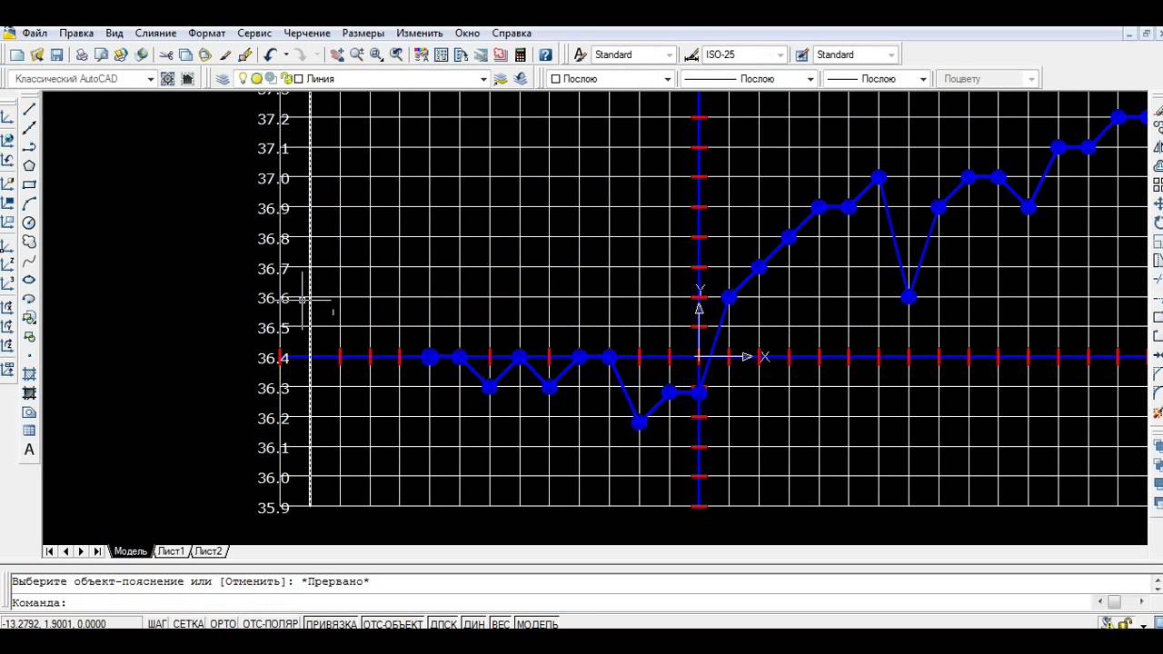Toggle ОТС-ОБЪЕКТ object snap tracking
The height and width of the screenshot is (654, 1163).
click(x=393, y=625)
